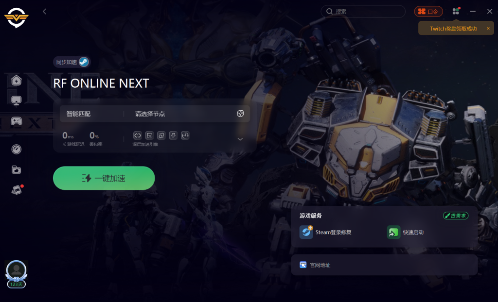This screenshot has height=302, width=498.
Task: Toggle the lightning deep acceleration engine icon
Action: (173, 135)
